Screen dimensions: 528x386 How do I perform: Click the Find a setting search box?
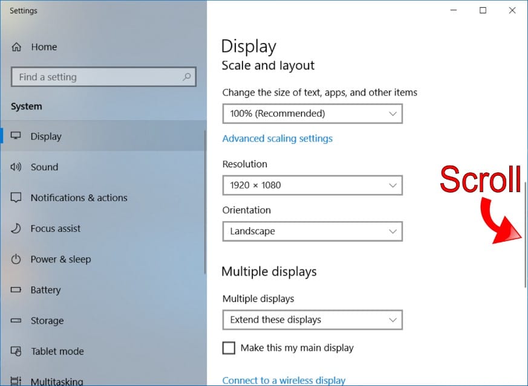pos(97,77)
